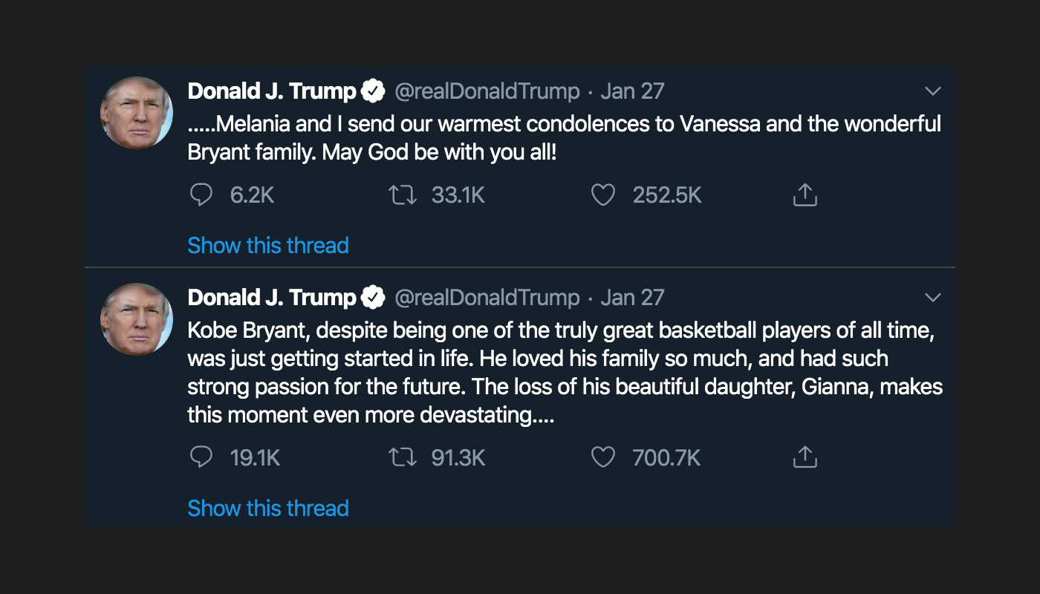This screenshot has width=1040, height=594.
Task: Click the verified badge on the second tweet
Action: [x=373, y=298]
